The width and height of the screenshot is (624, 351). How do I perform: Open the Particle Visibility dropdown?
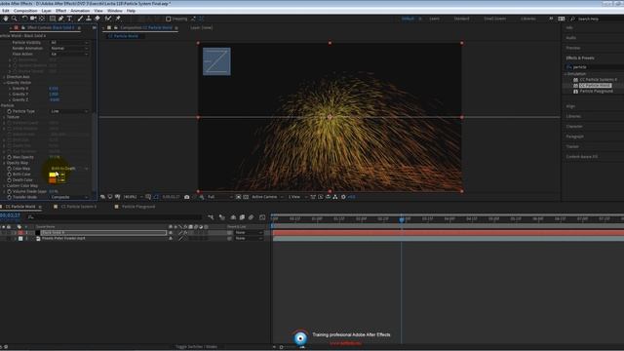[x=69, y=42]
